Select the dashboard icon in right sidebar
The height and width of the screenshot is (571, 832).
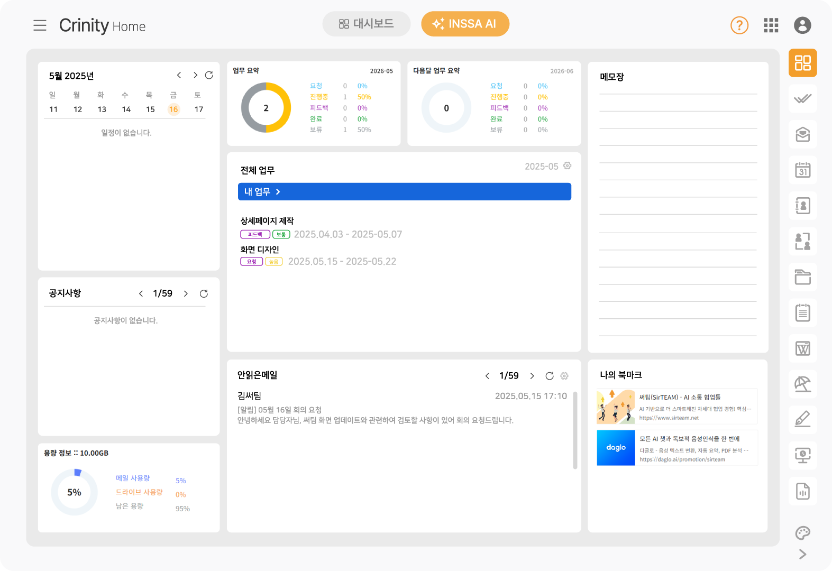pyautogui.click(x=802, y=63)
